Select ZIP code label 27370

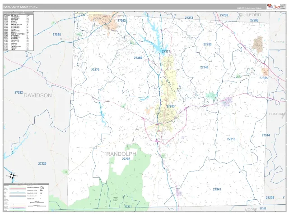point(95,70)
